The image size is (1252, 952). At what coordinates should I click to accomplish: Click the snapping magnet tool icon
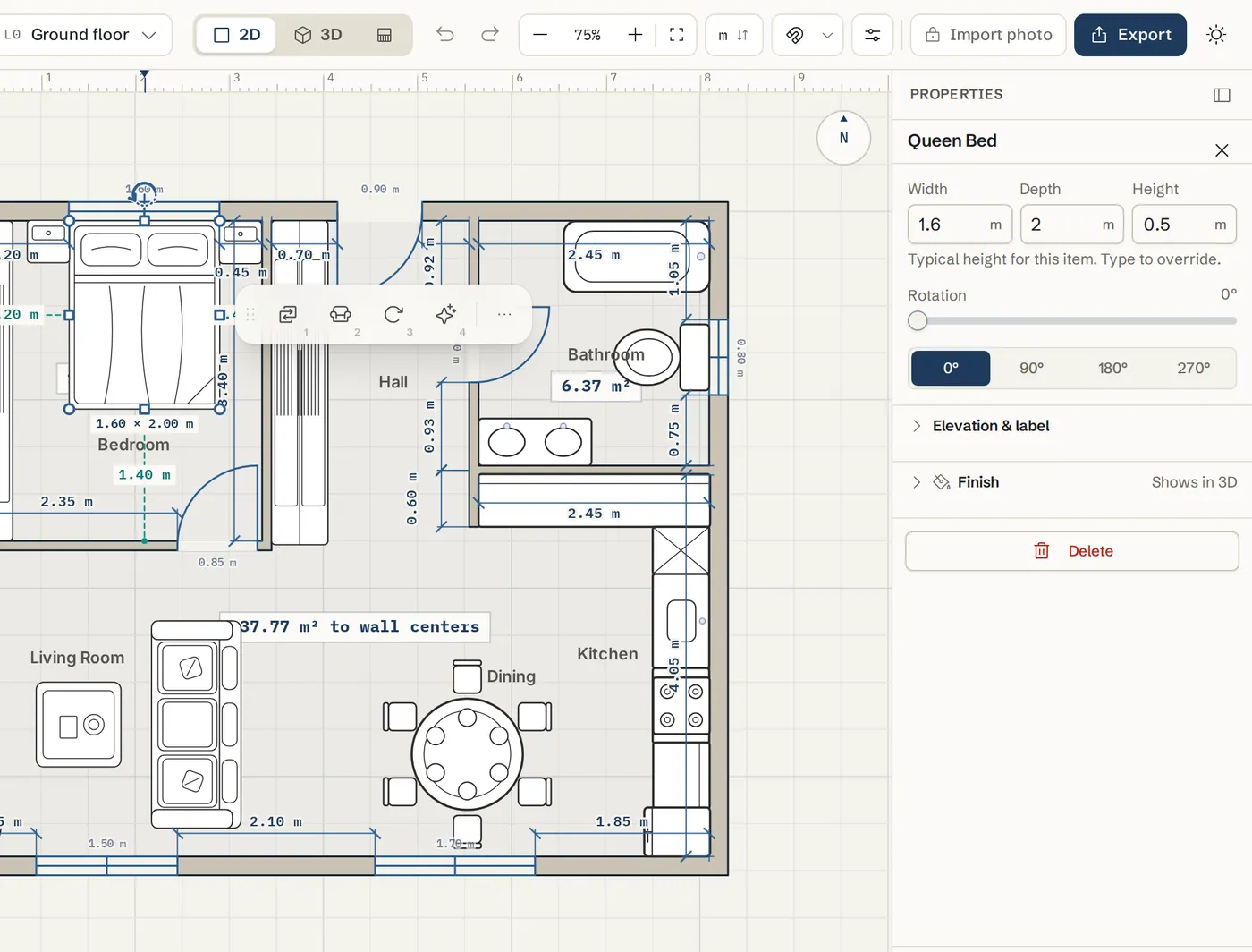coord(794,35)
